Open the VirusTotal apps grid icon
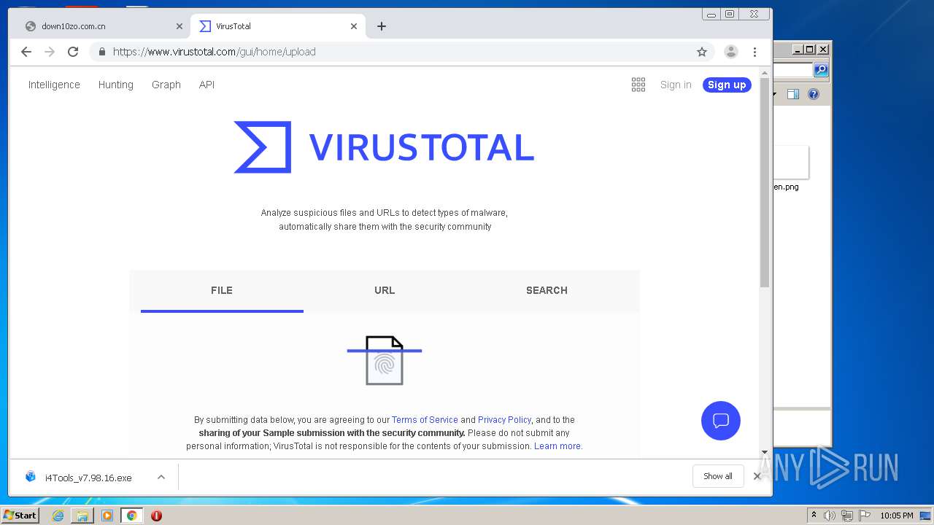 coord(638,85)
